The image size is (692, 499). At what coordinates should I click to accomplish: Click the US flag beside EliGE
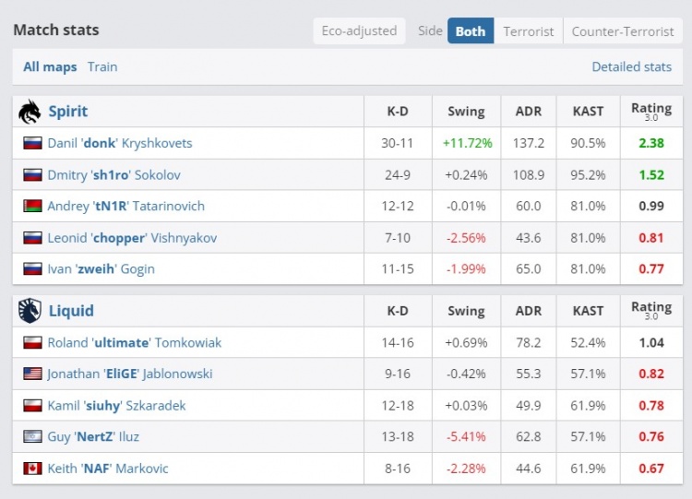[33, 374]
